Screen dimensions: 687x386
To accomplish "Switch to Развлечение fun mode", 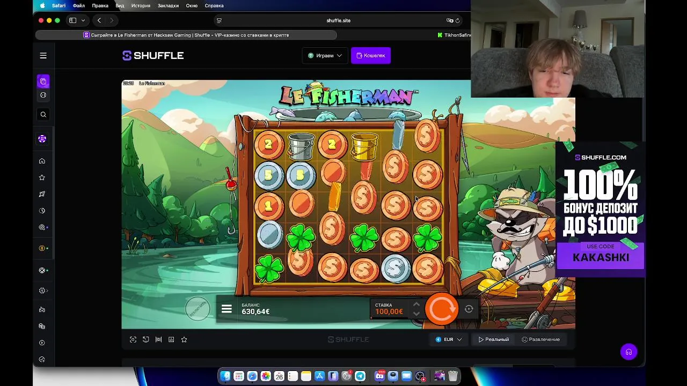I will point(540,339).
